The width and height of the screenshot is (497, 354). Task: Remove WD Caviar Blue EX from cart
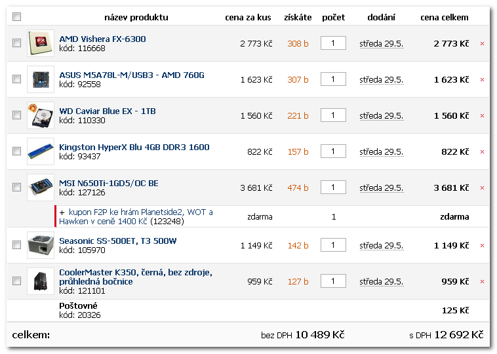tap(482, 116)
